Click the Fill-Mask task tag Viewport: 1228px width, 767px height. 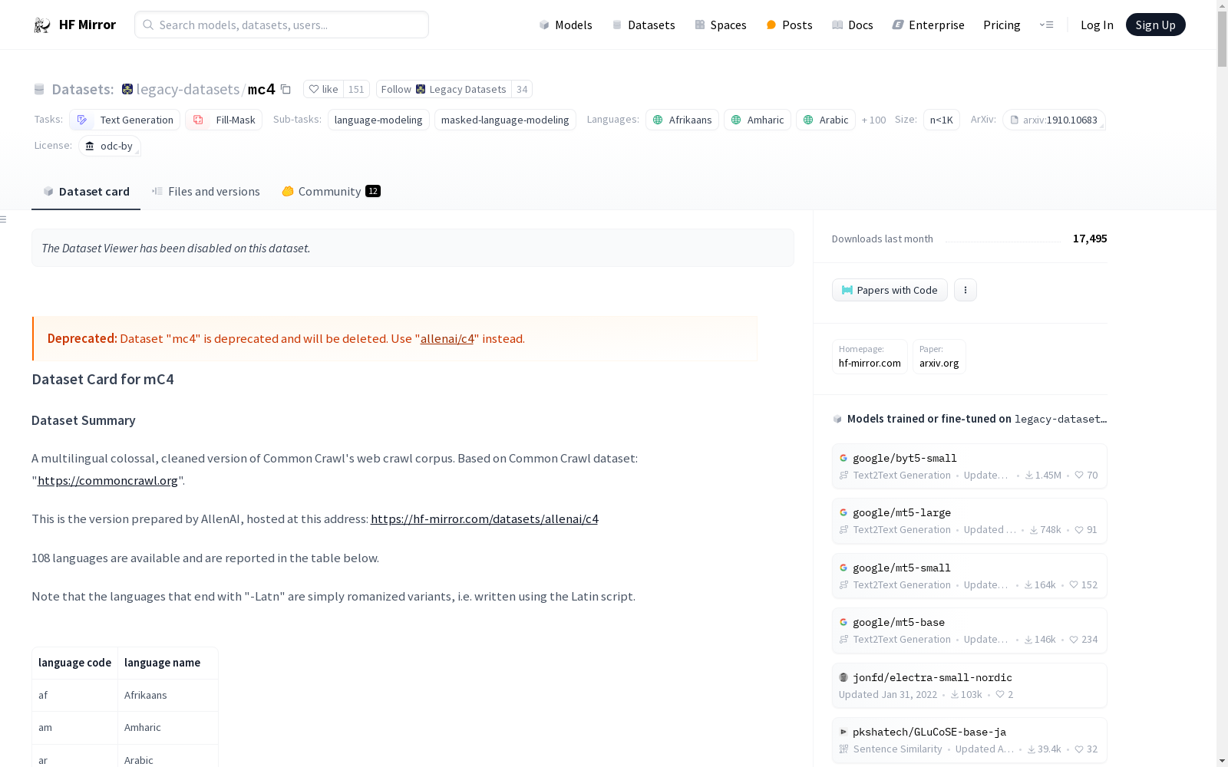223,120
